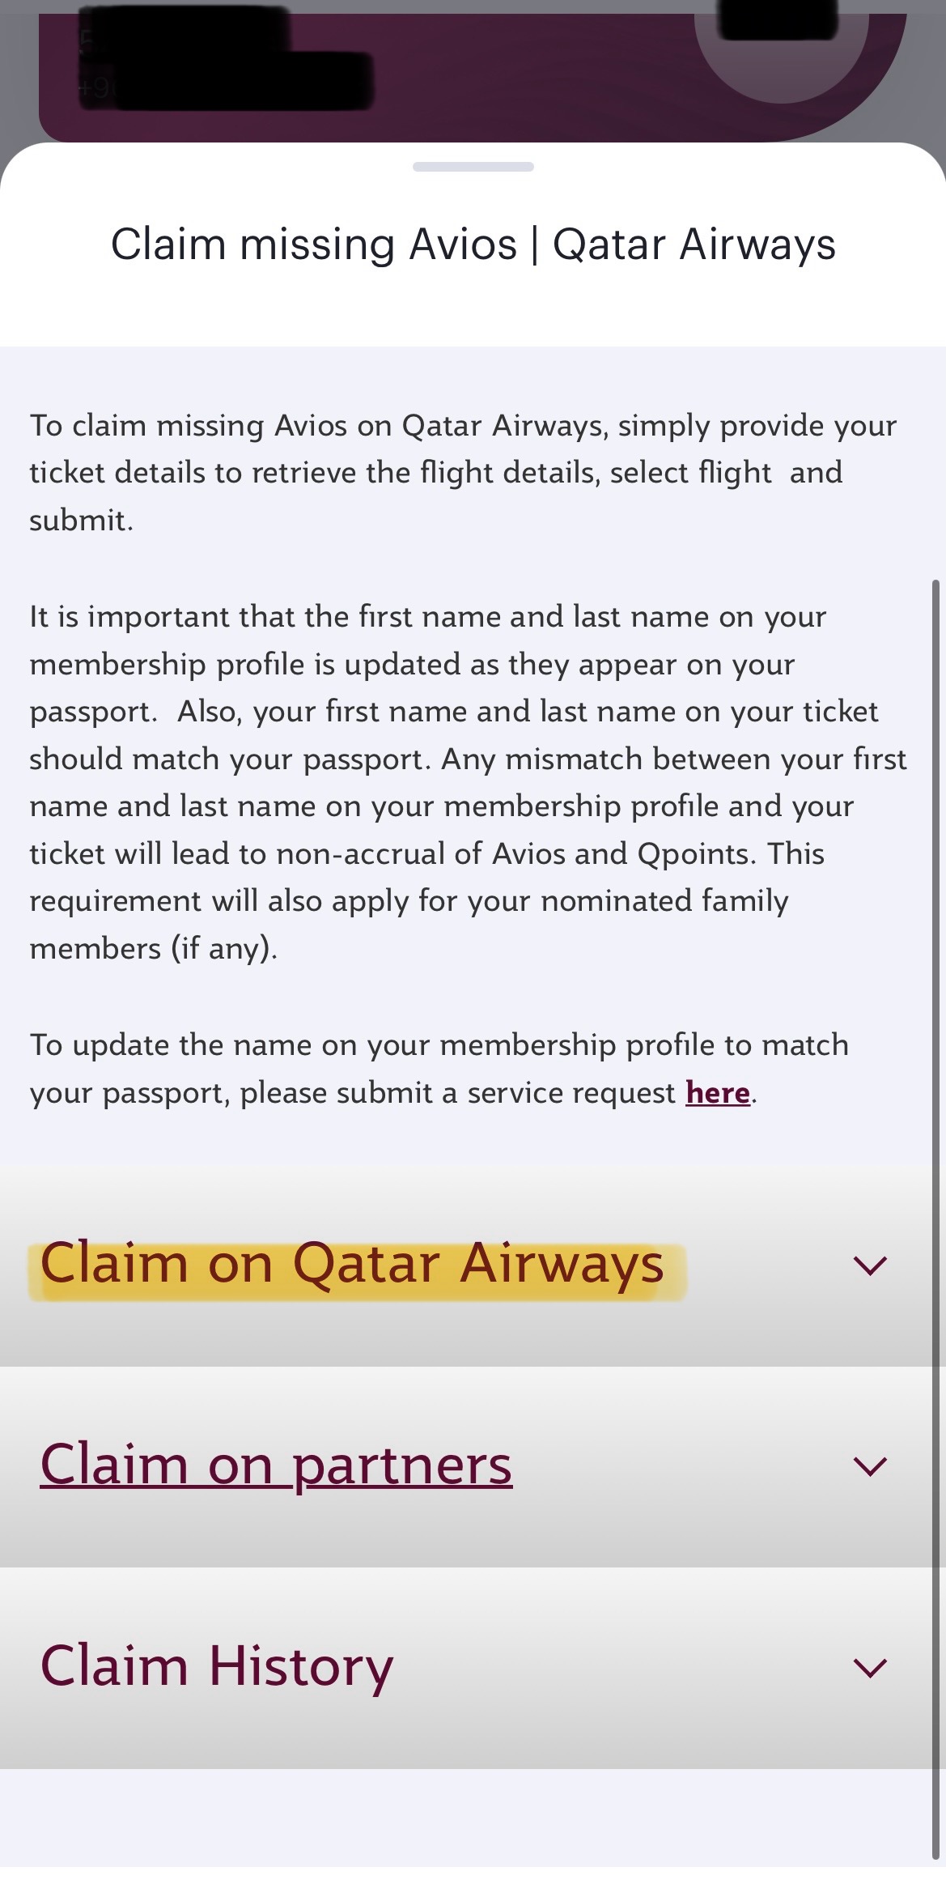Select the Claim History section title
Image resolution: width=946 pixels, height=1897 pixels.
click(x=217, y=1666)
